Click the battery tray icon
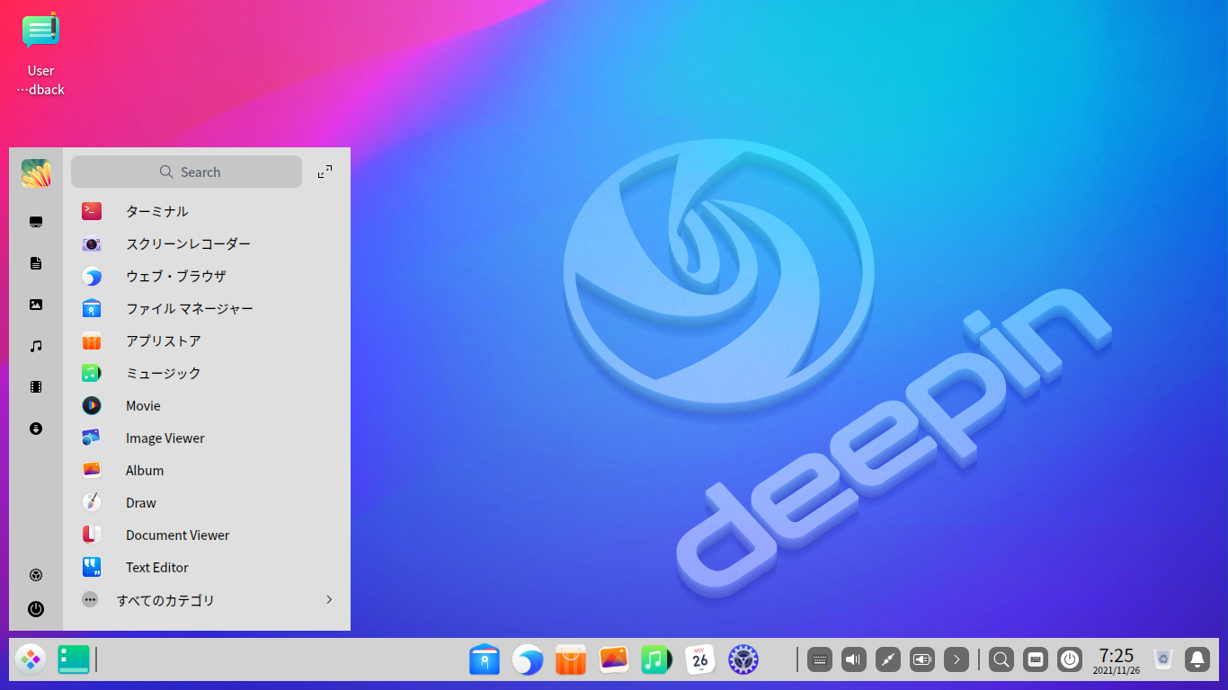The width and height of the screenshot is (1228, 690). click(x=921, y=659)
